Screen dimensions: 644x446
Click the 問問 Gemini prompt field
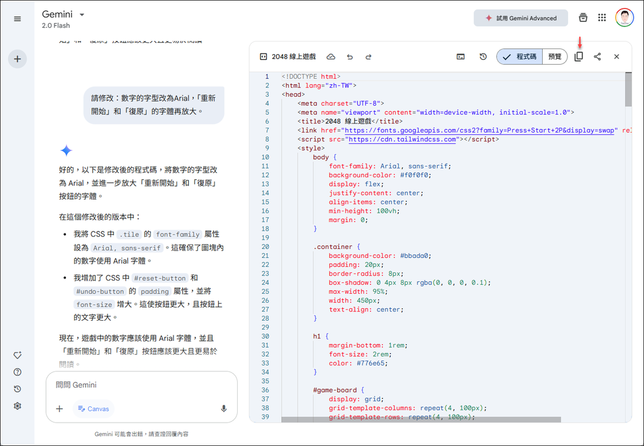click(x=142, y=385)
